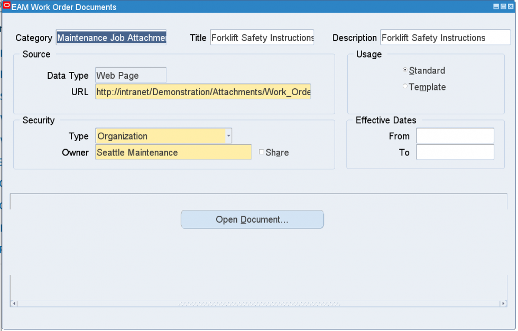This screenshot has width=518, height=331.
Task: Click the Oracle logo in the title bar
Action: [x=6, y=6]
